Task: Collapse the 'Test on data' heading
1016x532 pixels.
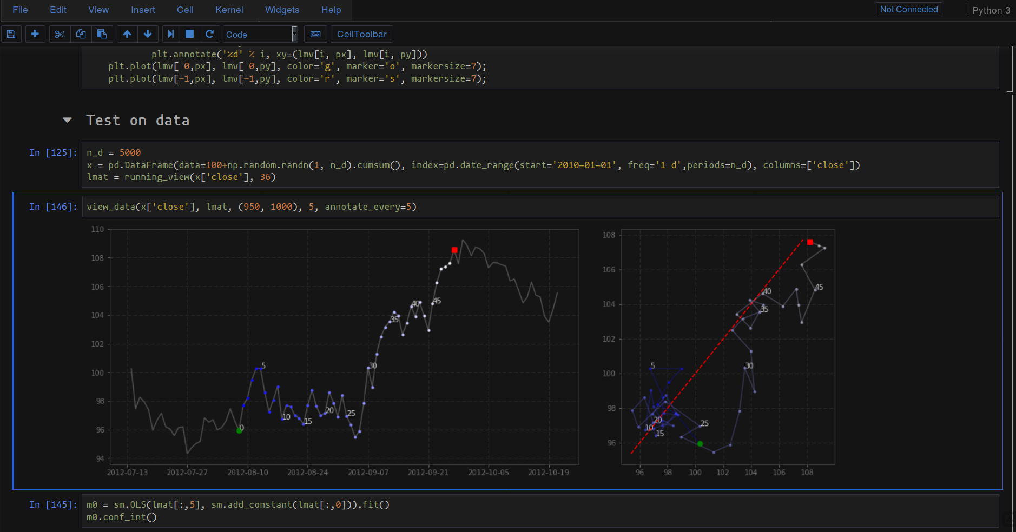Action: 67,120
